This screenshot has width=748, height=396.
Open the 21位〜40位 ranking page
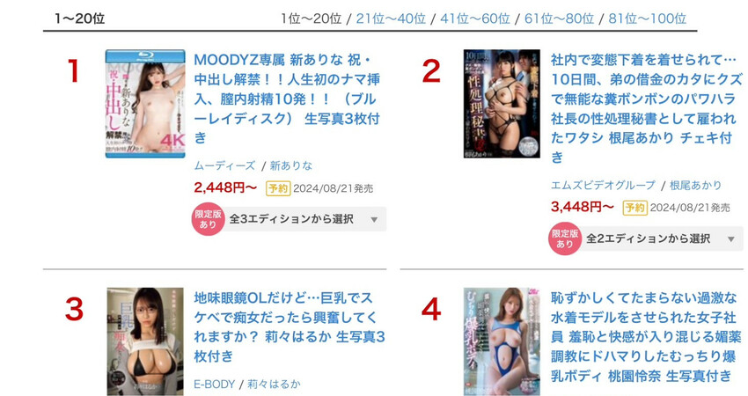tap(391, 18)
